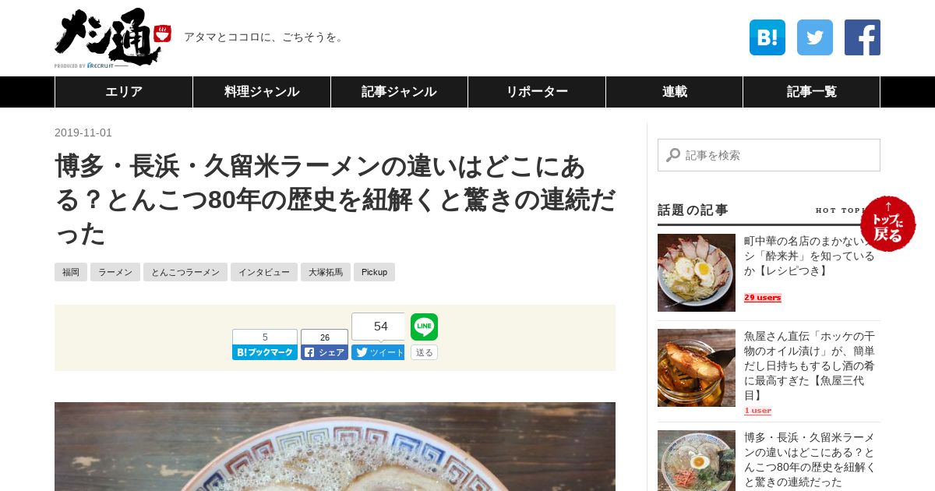Select the 記事一覧 menu item
This screenshot has width=935, height=491.
[x=811, y=92]
